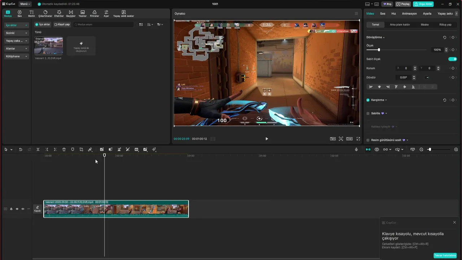Open the Yazılar captions panel

point(83,14)
